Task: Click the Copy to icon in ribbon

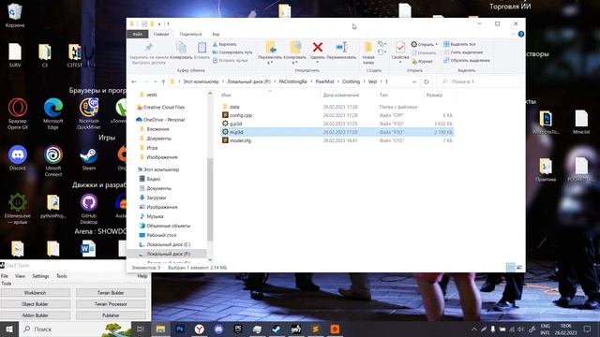Action: click(x=295, y=48)
